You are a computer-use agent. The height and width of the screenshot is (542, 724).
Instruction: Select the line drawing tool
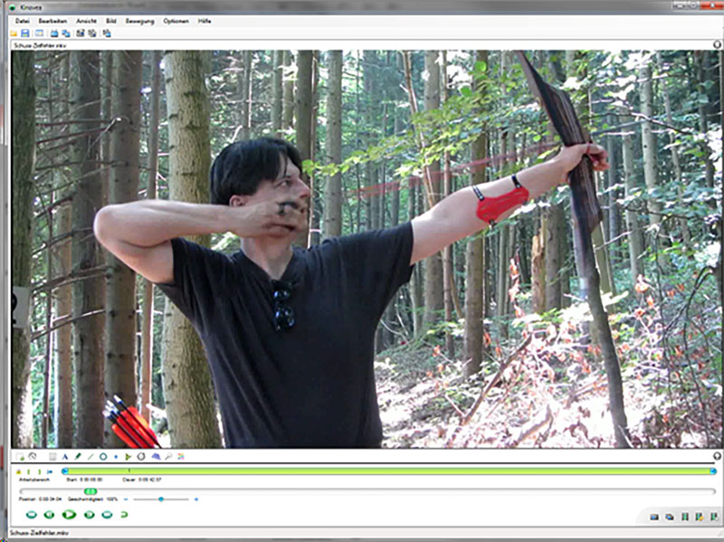[x=90, y=457]
